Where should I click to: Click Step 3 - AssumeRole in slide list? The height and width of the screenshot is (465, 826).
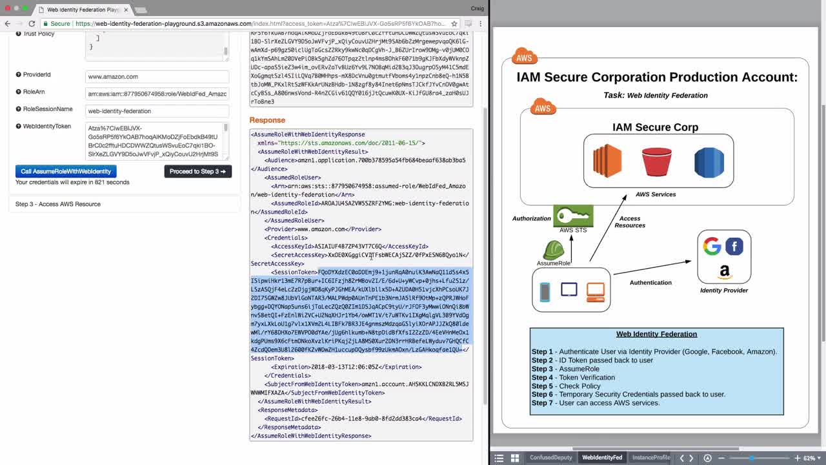(565, 369)
